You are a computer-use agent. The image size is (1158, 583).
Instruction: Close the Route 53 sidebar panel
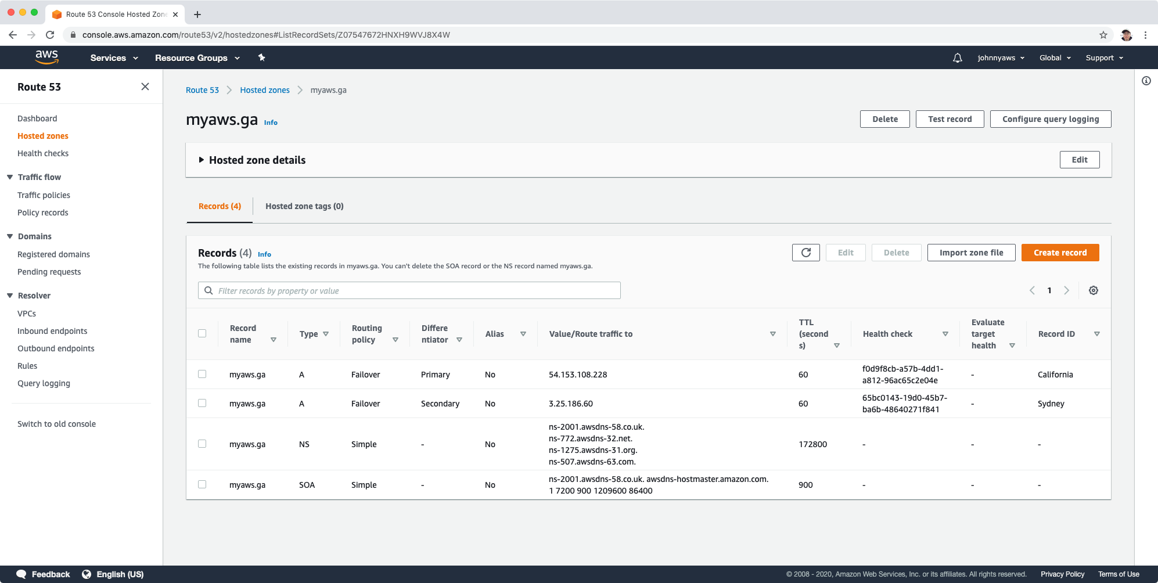145,87
